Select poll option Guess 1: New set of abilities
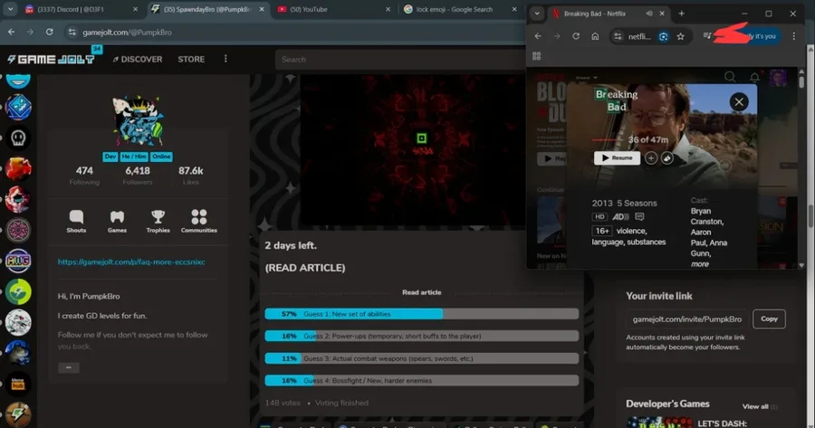This screenshot has width=815, height=428. click(421, 314)
